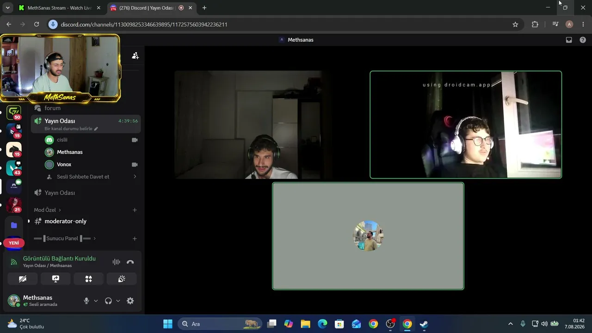Add channel to Sunucu Panel category
The image size is (592, 333).
click(135, 239)
